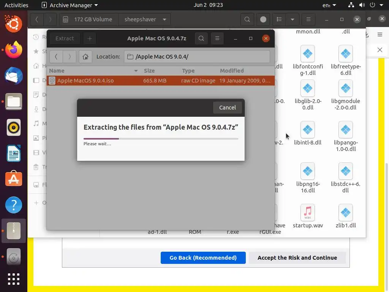Close the browser notification bar
The height and width of the screenshot is (292, 389).
tap(380, 50)
